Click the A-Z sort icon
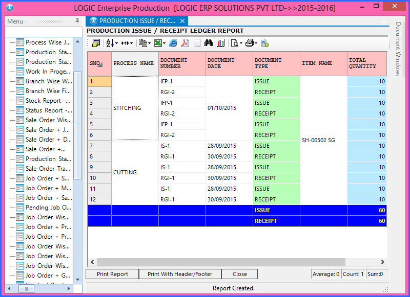 click(110, 43)
